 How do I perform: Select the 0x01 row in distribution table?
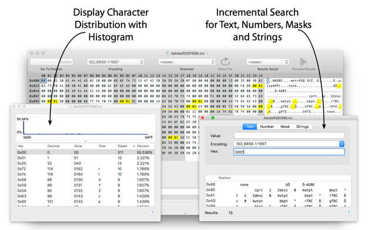[86, 158]
